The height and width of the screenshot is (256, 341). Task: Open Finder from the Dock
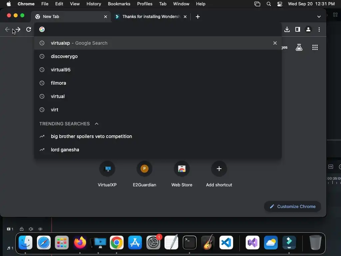click(x=25, y=243)
